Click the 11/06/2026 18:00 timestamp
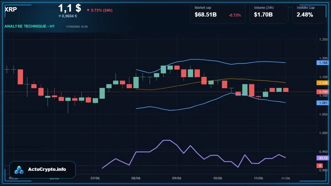This screenshot has width=331, height=186. [x=77, y=26]
